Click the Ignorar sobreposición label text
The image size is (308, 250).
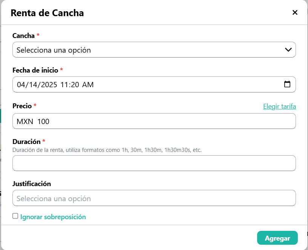click(53, 217)
